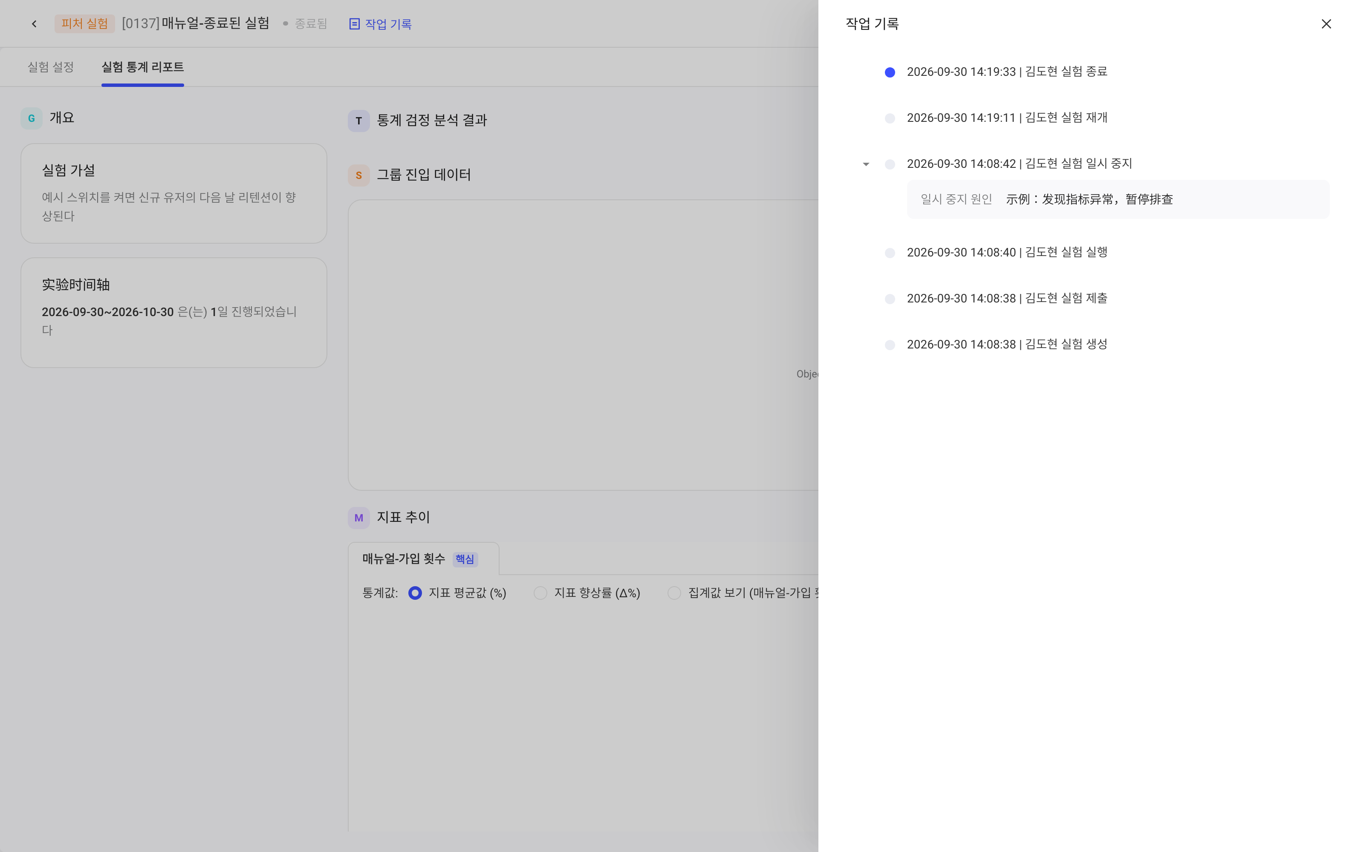The width and height of the screenshot is (1364, 852).
Task: Open the 매뉴얼-가입 횟수 metric tab
Action: click(x=423, y=558)
